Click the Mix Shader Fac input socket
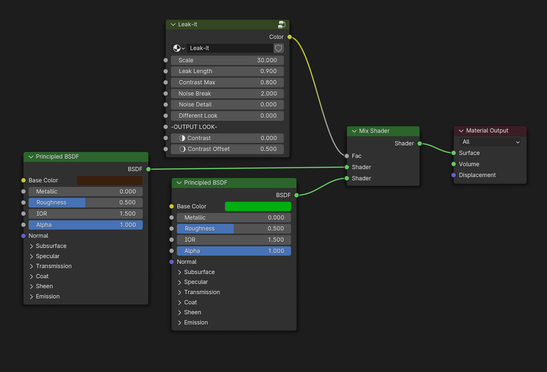The width and height of the screenshot is (547, 372). pos(347,156)
